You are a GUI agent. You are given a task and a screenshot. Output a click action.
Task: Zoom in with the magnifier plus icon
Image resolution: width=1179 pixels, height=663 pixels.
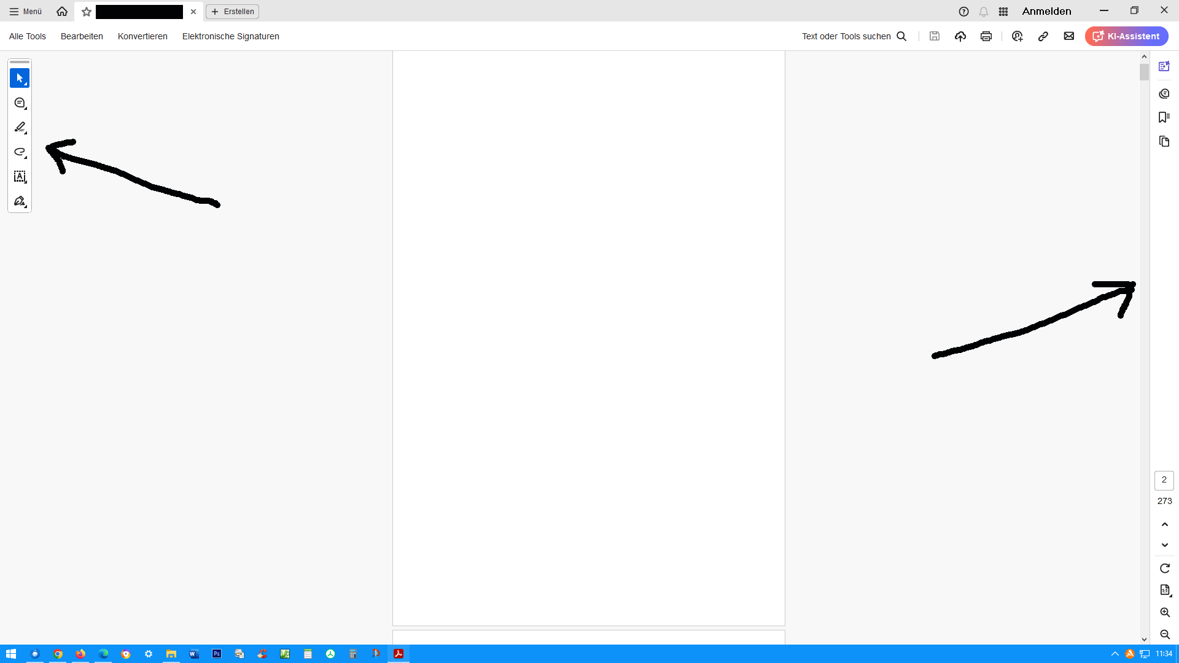[x=1164, y=613]
